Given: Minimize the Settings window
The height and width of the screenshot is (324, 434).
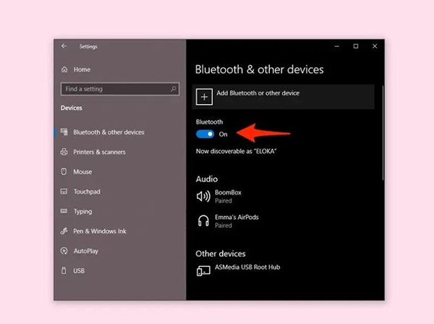Looking at the screenshot, I should click(x=337, y=46).
